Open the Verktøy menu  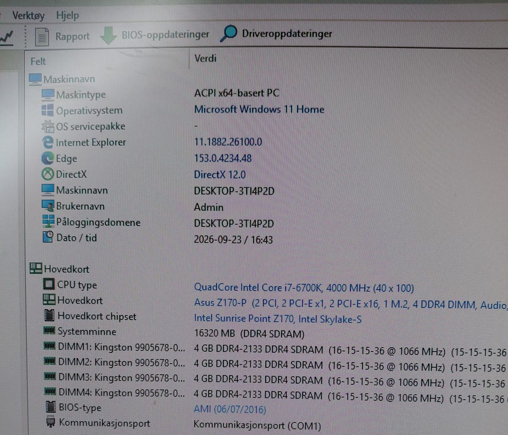[28, 15]
